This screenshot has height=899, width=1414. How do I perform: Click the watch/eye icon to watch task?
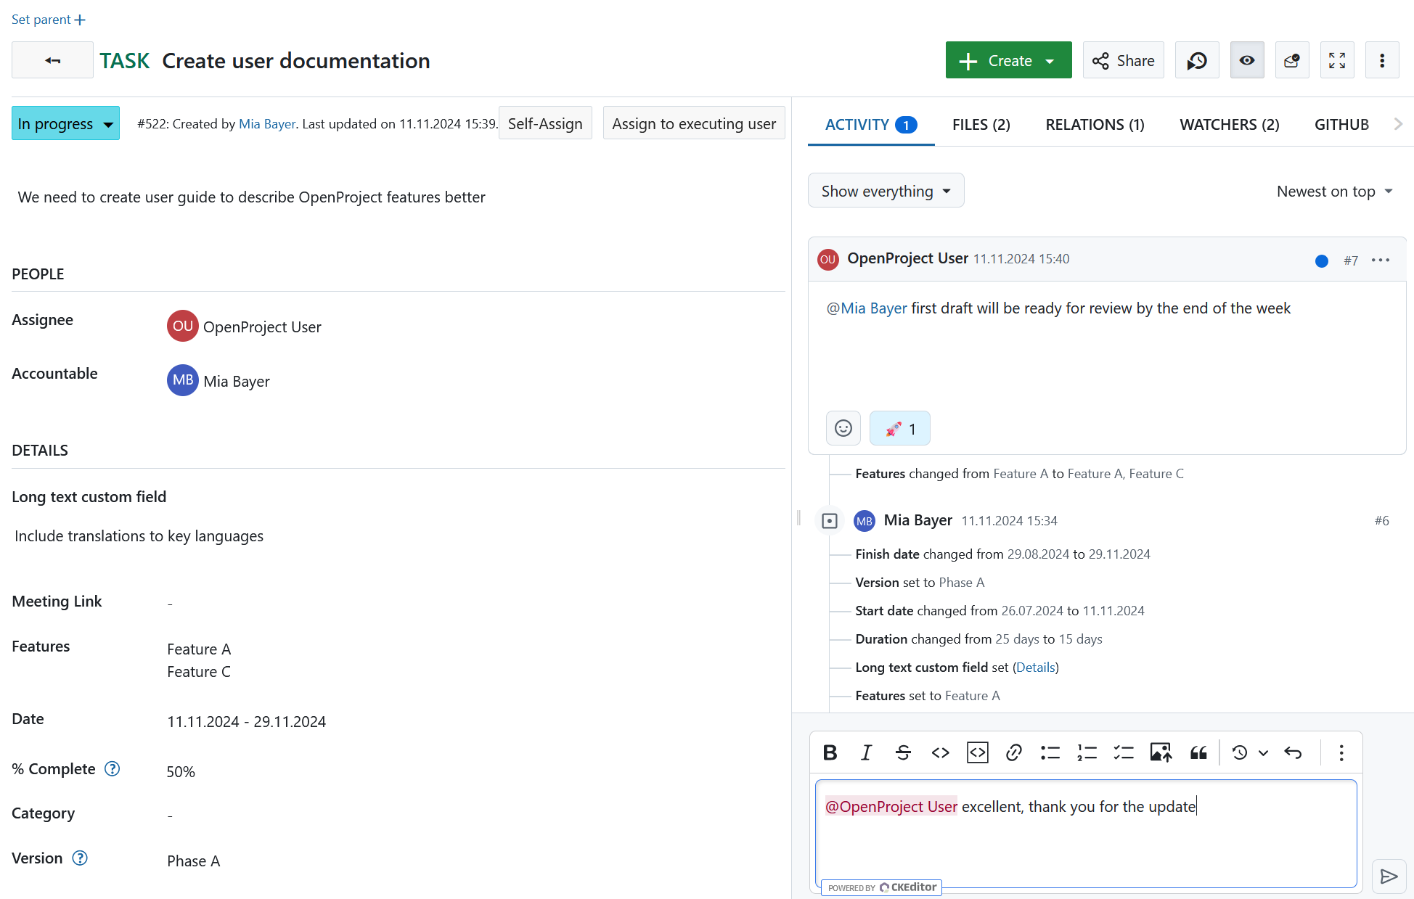click(x=1247, y=59)
